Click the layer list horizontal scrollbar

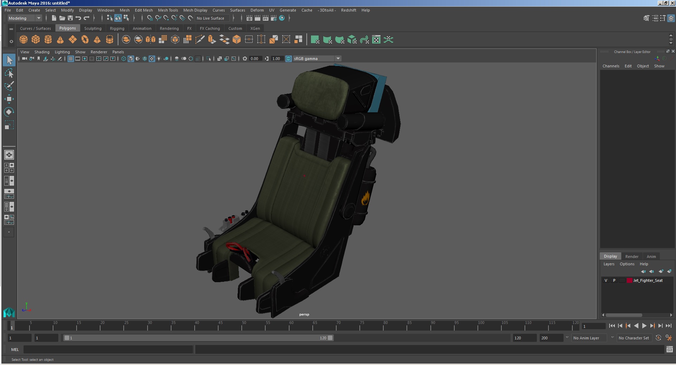(624, 315)
